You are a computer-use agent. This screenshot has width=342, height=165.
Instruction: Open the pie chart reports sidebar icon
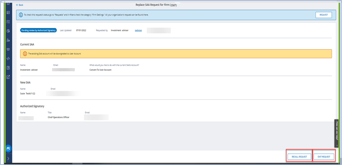point(8,31)
